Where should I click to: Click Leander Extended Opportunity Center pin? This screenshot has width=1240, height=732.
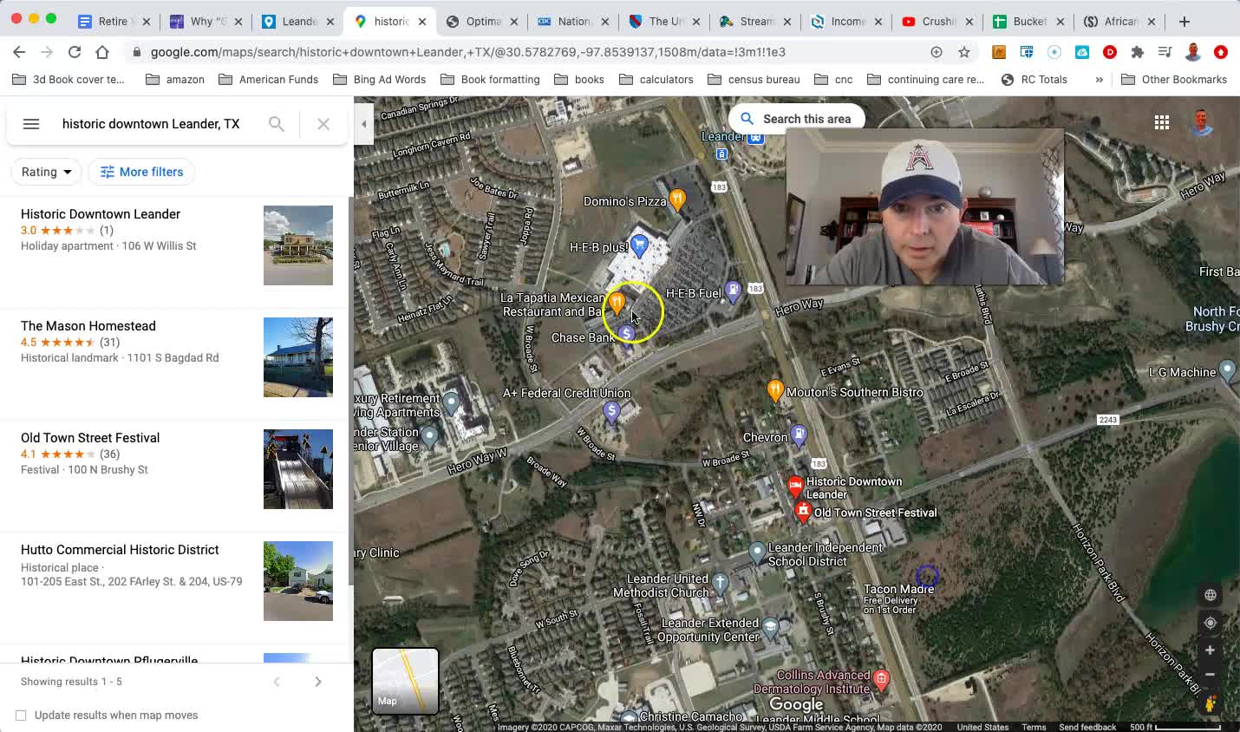[770, 625]
